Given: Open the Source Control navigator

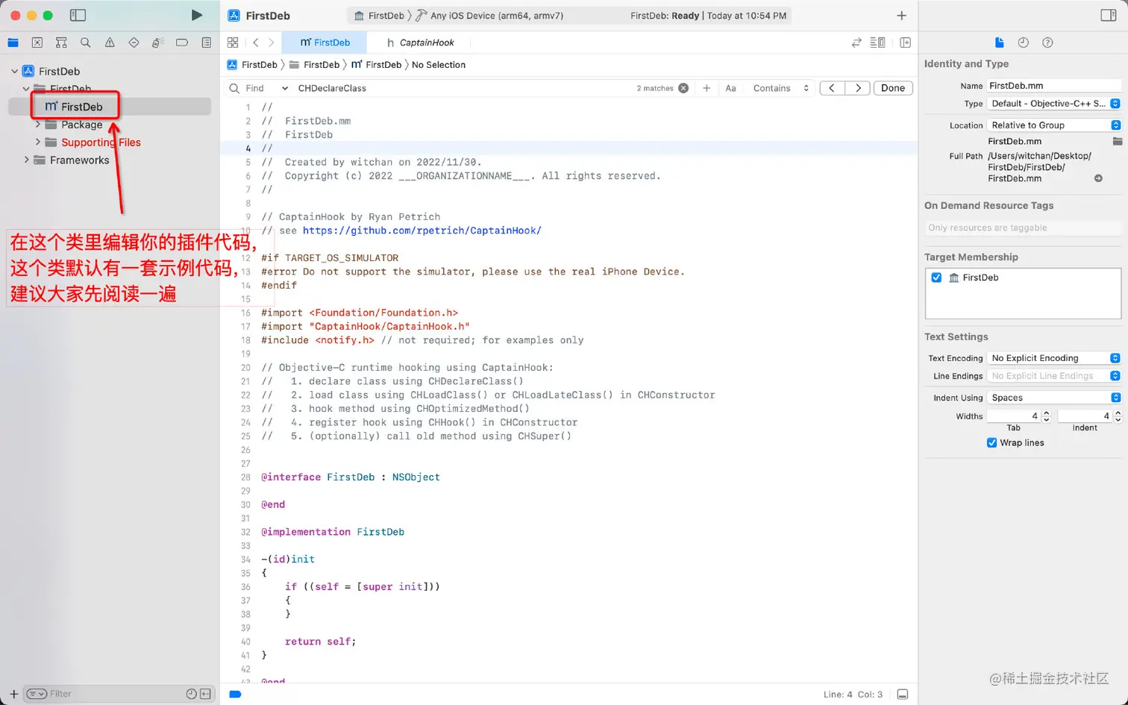Looking at the screenshot, I should coord(37,43).
